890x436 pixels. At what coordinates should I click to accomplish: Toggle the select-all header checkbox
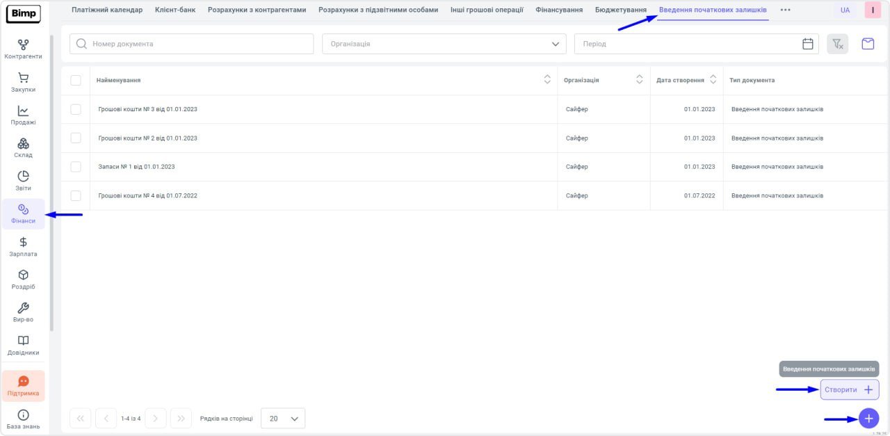(x=76, y=80)
